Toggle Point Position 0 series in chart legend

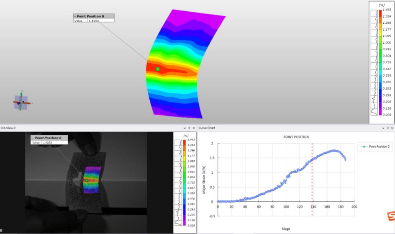[x=374, y=147]
